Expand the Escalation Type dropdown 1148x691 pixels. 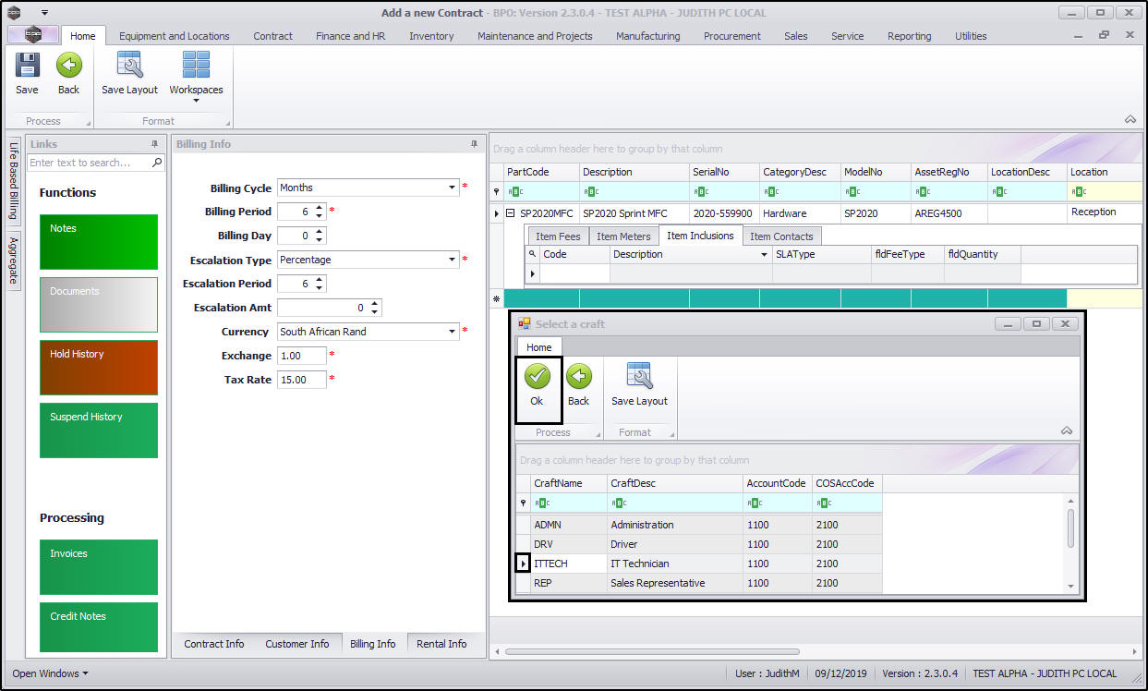(453, 260)
